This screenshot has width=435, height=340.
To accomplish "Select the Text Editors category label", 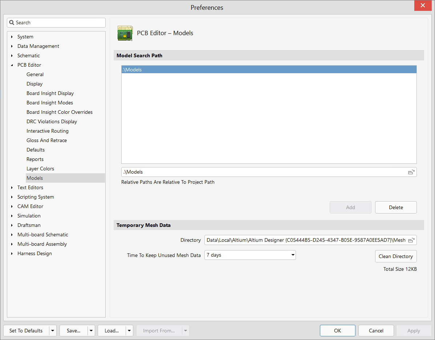I will pyautogui.click(x=30, y=187).
